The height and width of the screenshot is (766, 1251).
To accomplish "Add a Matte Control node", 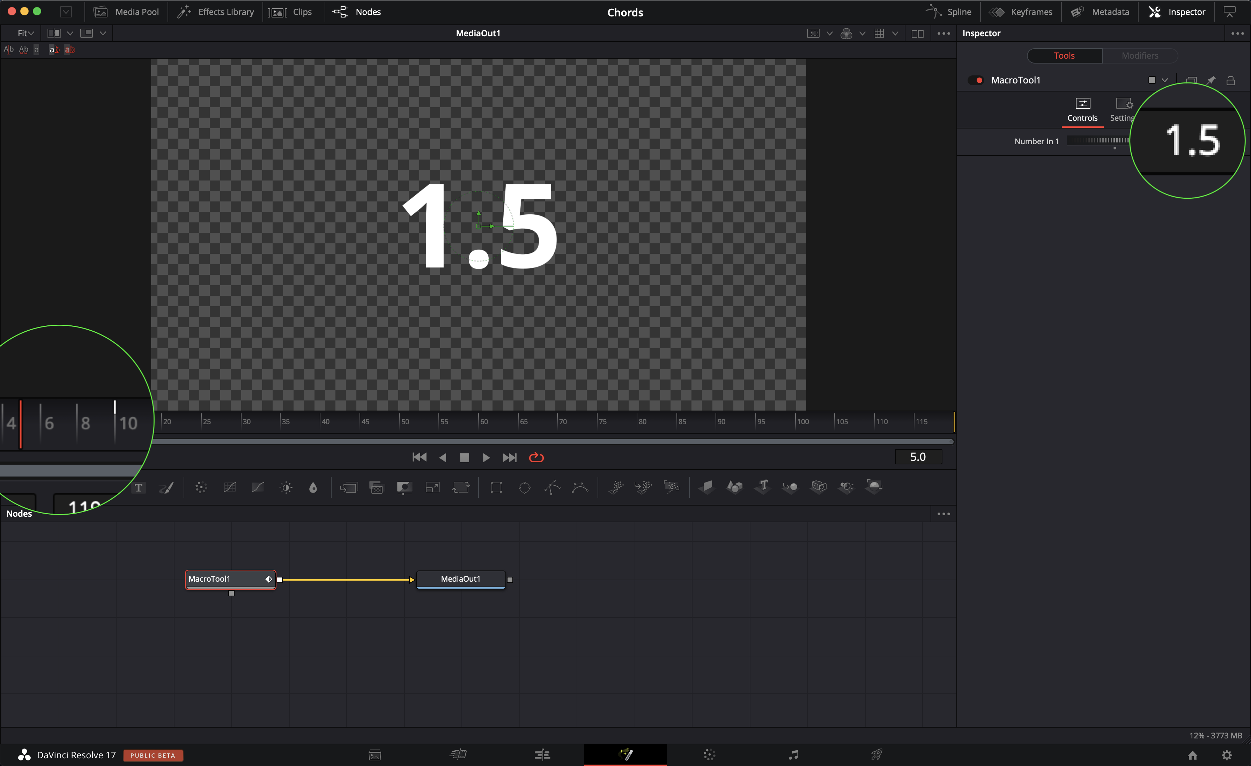I will tap(404, 488).
